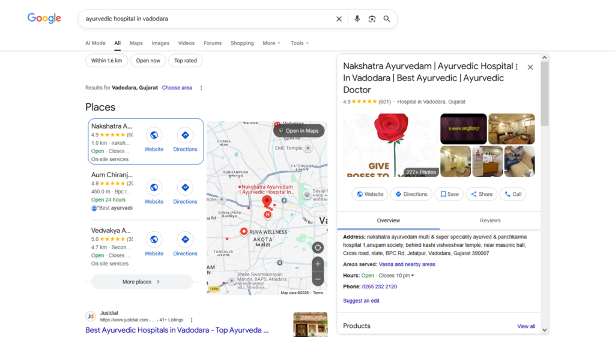This screenshot has width=615, height=337.
Task: Open the Tools dropdown
Action: [299, 43]
